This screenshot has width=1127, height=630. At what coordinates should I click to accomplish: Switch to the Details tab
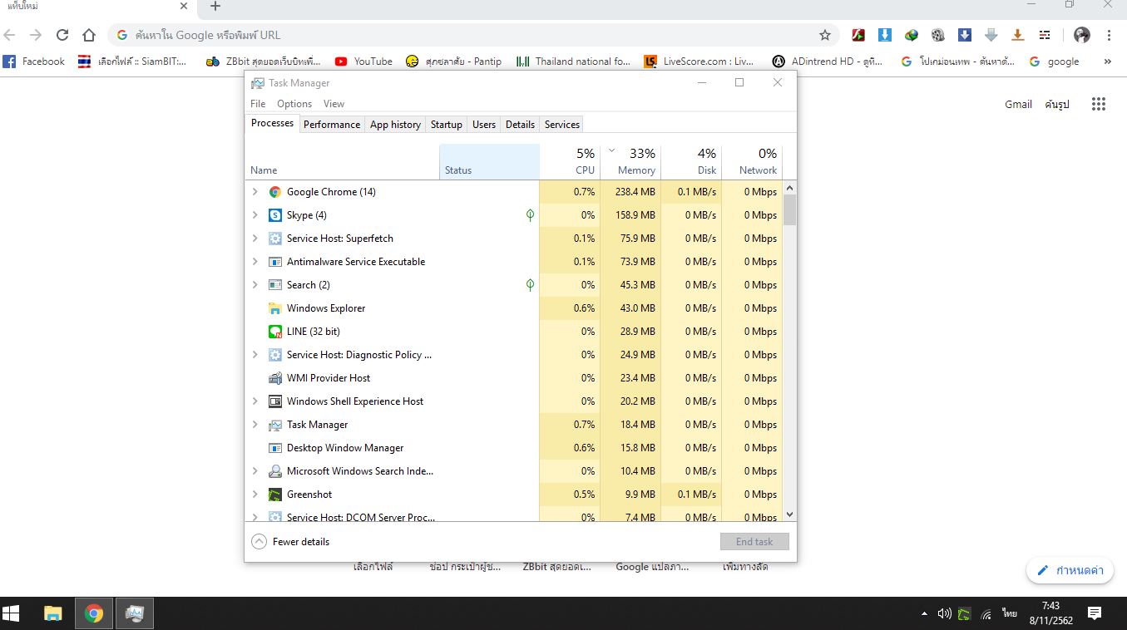(x=520, y=125)
